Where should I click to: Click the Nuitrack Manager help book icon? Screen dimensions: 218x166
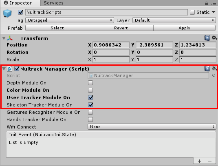click(207, 69)
